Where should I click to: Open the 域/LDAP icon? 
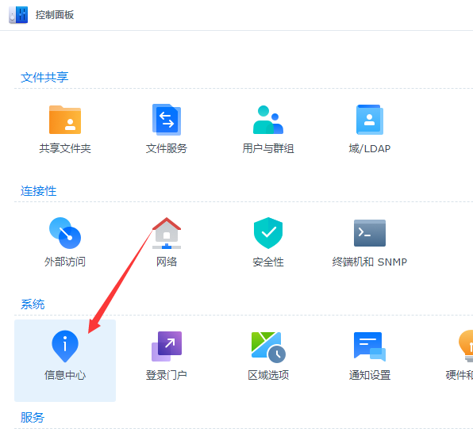pos(370,120)
